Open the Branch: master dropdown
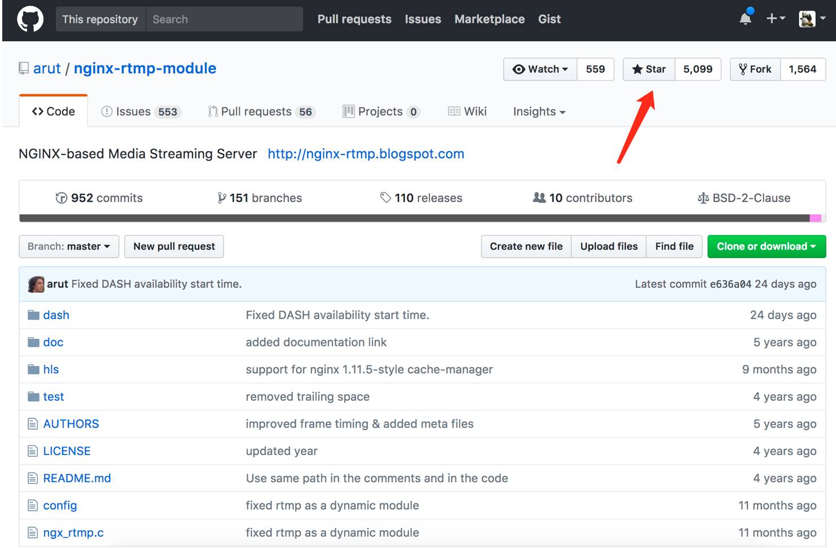The width and height of the screenshot is (836, 548). (69, 246)
